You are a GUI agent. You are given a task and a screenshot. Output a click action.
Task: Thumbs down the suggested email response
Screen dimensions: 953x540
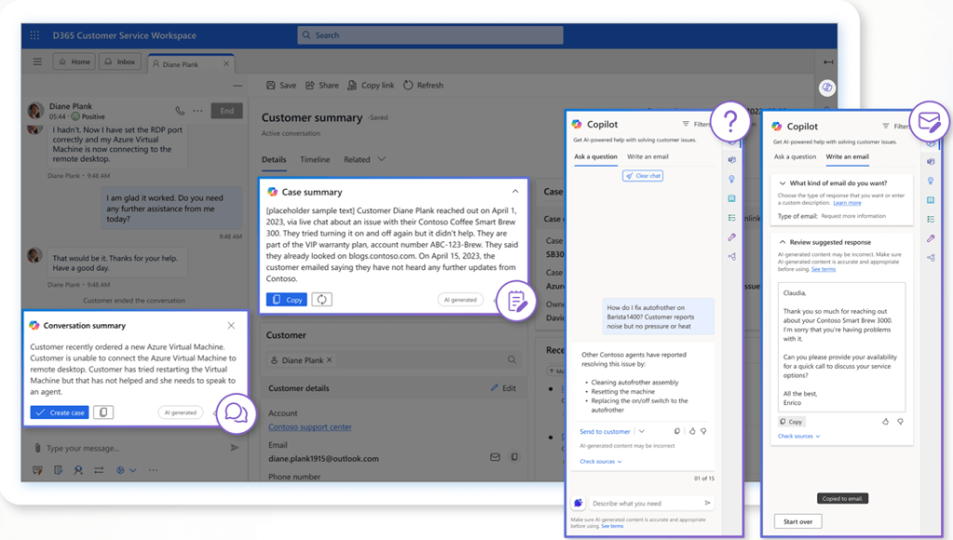[900, 422]
